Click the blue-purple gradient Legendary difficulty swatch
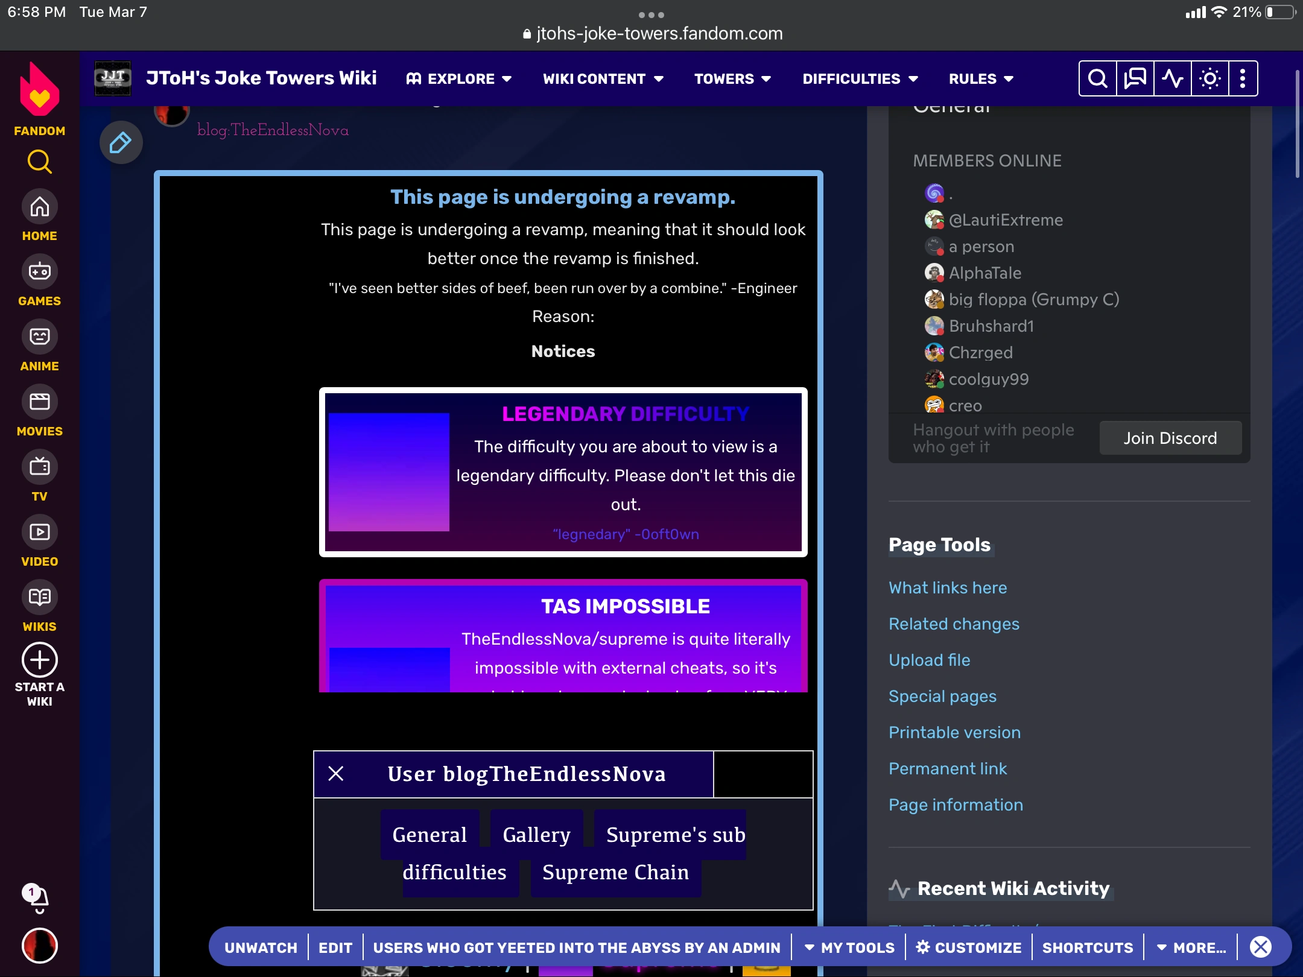 pos(388,472)
